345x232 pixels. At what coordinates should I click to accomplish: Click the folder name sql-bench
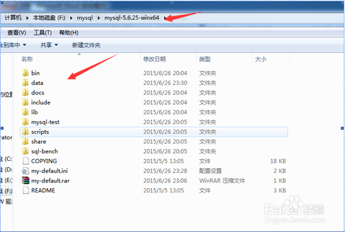click(45, 151)
